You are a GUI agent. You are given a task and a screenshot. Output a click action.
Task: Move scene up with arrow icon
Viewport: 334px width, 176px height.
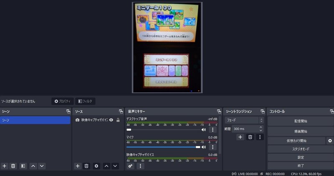tap(33, 166)
